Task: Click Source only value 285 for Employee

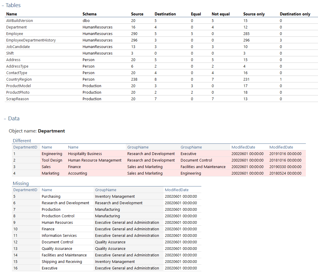Action: pos(246,34)
